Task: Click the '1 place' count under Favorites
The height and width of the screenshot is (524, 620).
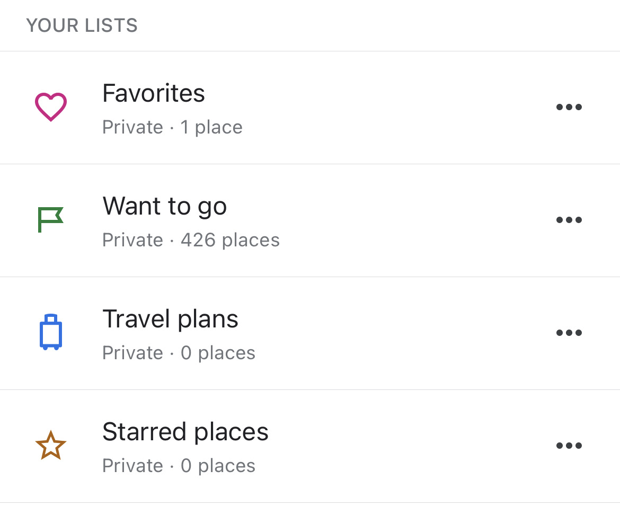Action: point(211,127)
